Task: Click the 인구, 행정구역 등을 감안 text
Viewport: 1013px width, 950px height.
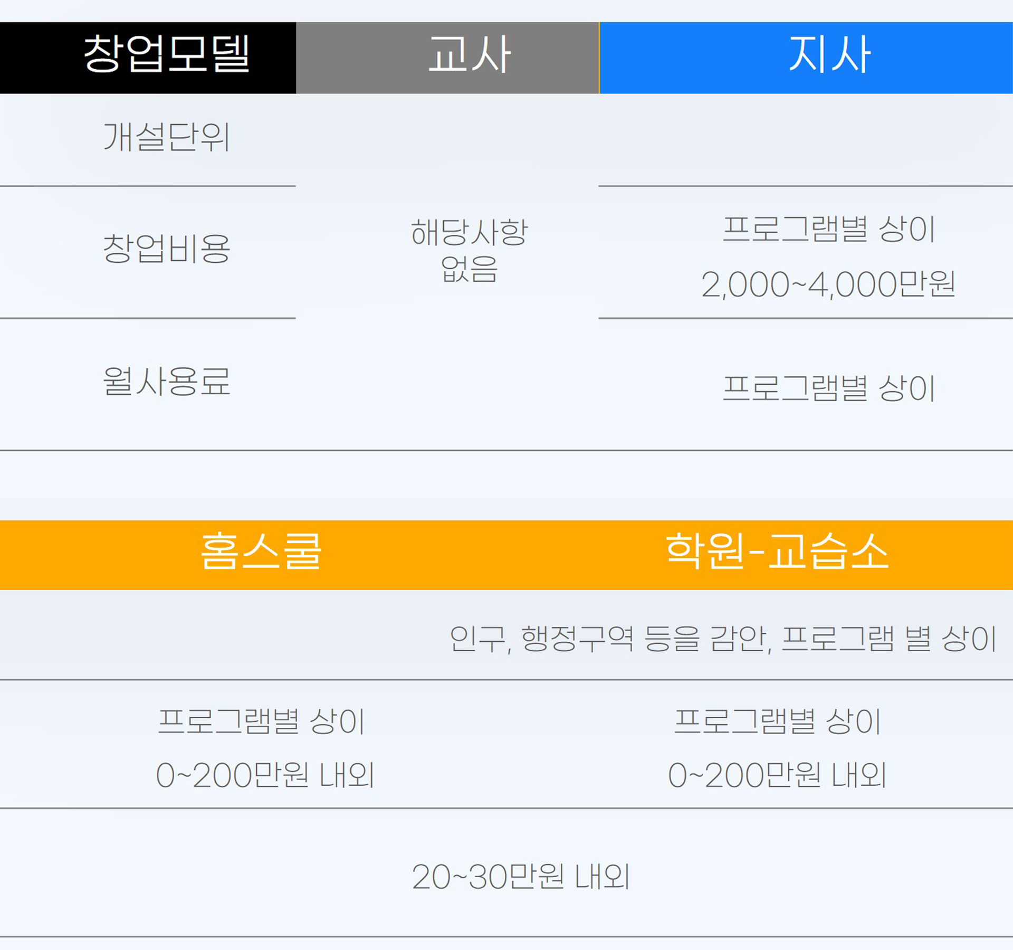Action: click(x=610, y=639)
